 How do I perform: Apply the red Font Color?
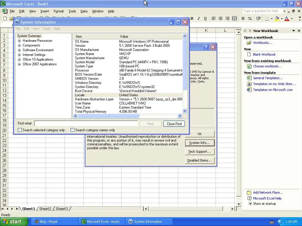[287, 19]
